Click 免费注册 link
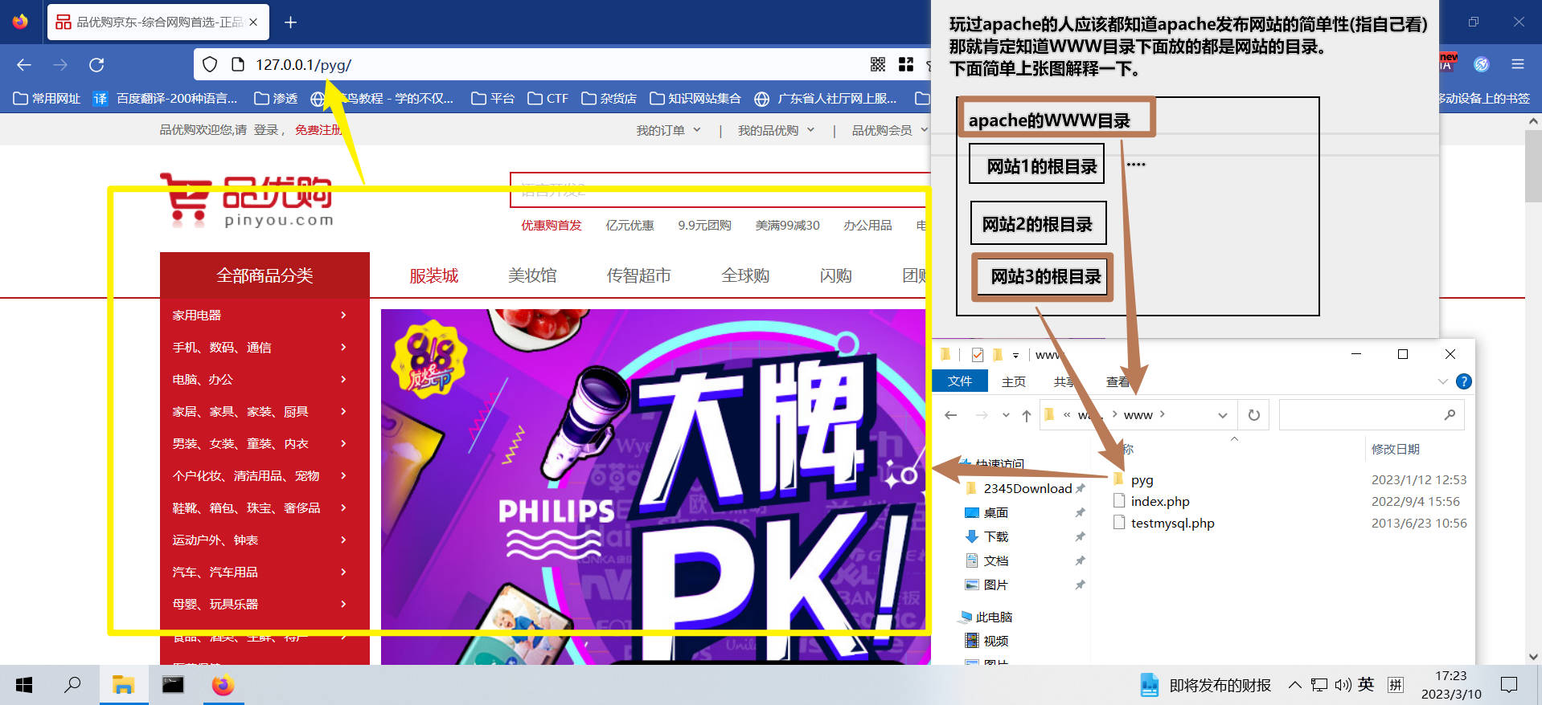The width and height of the screenshot is (1542, 705). (318, 130)
